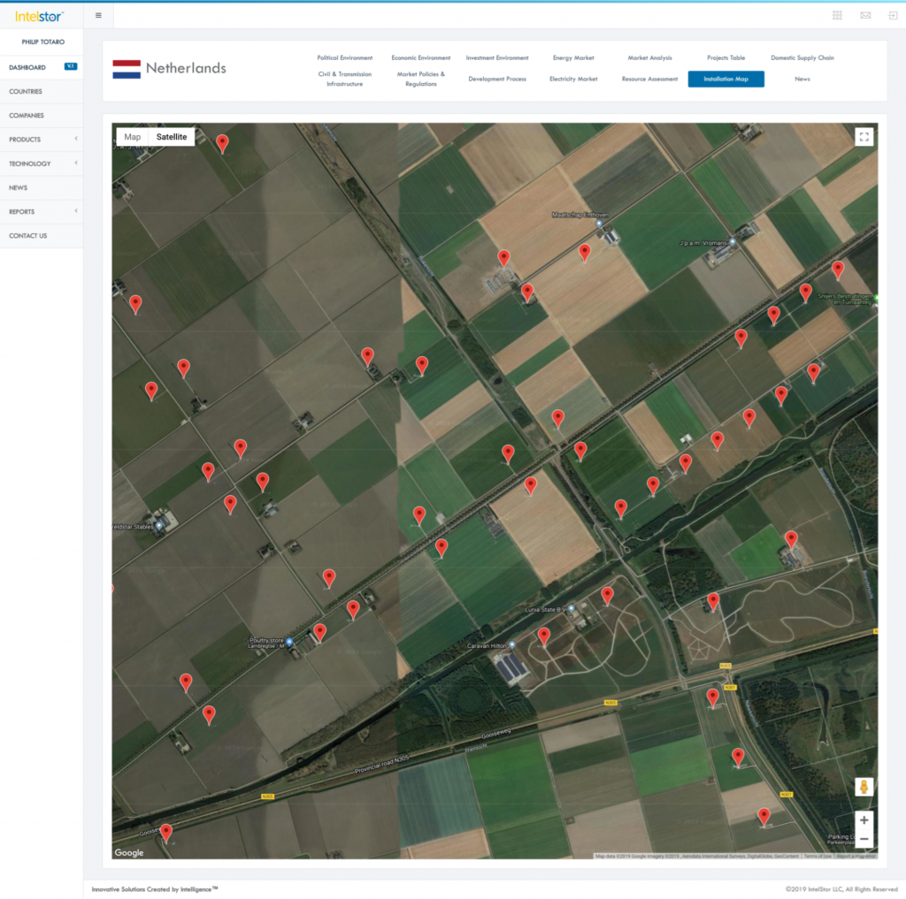Click the Intelstor logo

pos(37,14)
